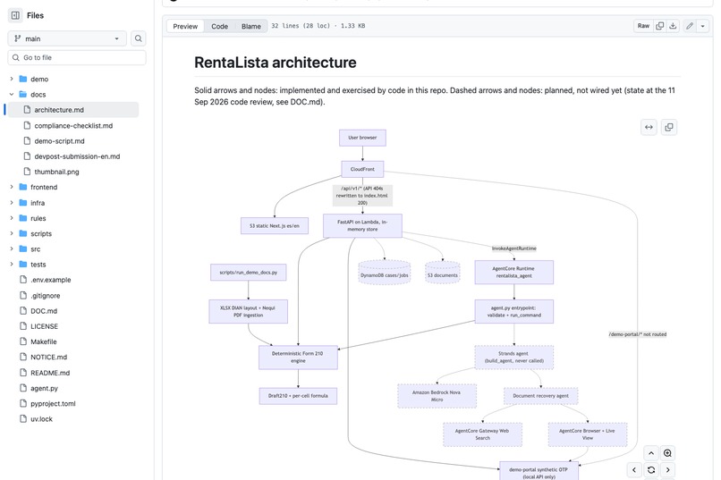Open compliance-checklist.md file
The width and height of the screenshot is (721, 480).
(73, 125)
